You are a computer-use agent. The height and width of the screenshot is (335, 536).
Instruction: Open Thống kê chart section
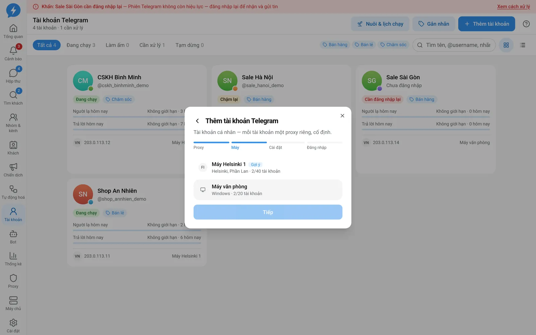[x=13, y=259]
